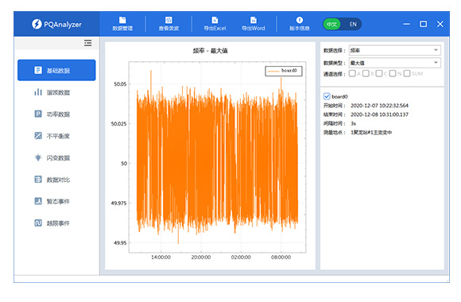
Task: Expand the 数据选择 dropdown showing 频率
Action: (x=394, y=50)
